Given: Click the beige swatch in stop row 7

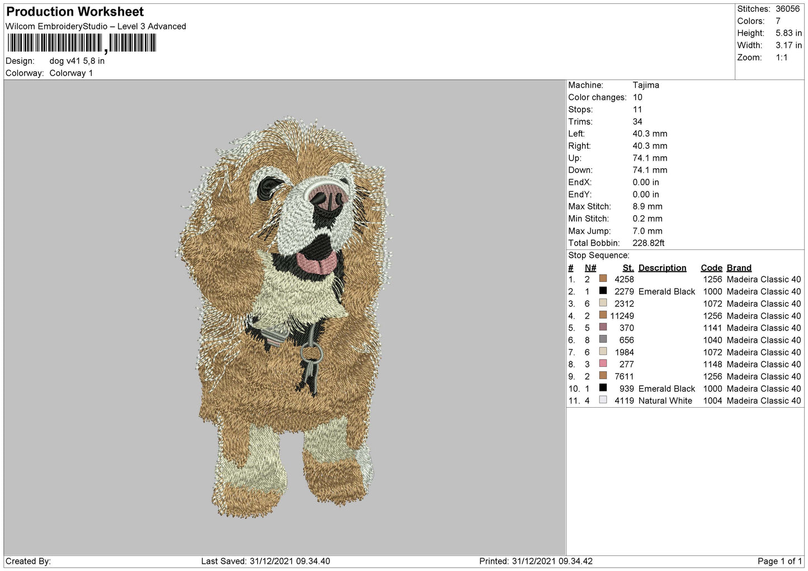Looking at the screenshot, I should coord(603,351).
